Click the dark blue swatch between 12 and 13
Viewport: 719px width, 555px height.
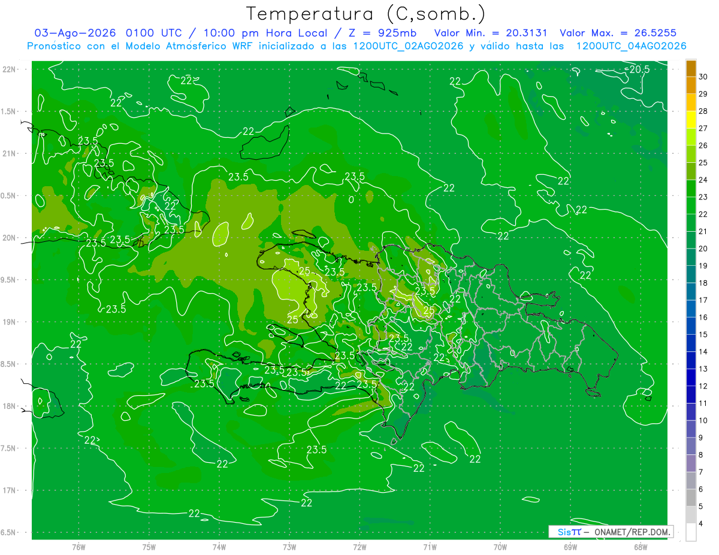[691, 377]
